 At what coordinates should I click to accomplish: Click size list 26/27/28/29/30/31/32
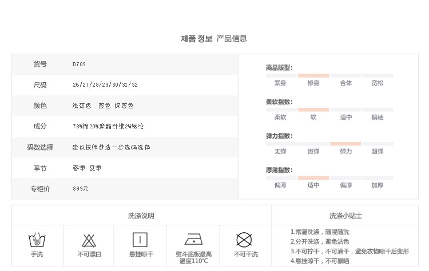(x=105, y=84)
